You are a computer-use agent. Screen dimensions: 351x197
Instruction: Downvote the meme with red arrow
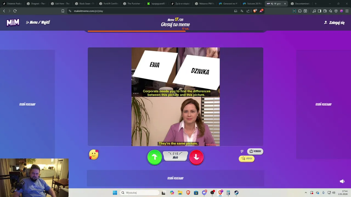(x=196, y=157)
